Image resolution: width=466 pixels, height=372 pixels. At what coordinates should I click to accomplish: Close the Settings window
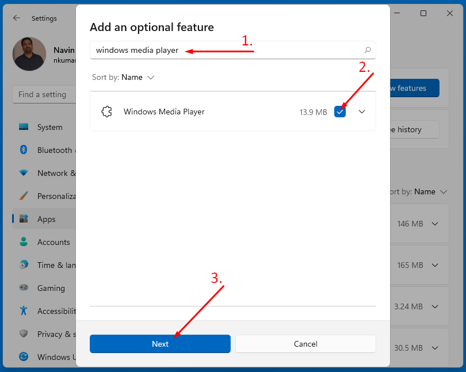[450, 13]
